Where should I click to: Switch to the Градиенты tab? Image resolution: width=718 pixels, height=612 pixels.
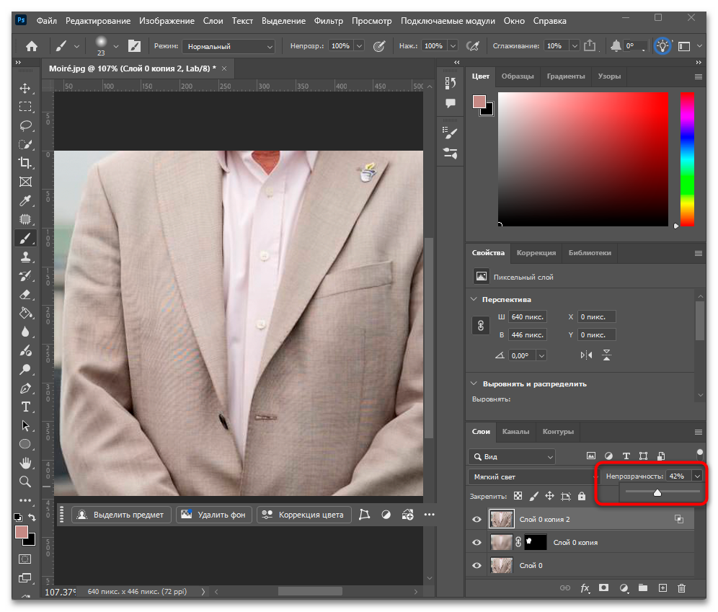pyautogui.click(x=565, y=76)
